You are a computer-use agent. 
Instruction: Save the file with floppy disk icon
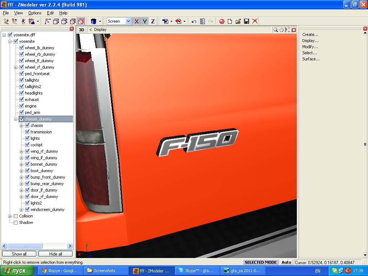coord(247,21)
